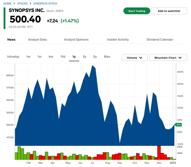Select the 3y chart range
Screen dimensions: 191x167
[x=84, y=57]
